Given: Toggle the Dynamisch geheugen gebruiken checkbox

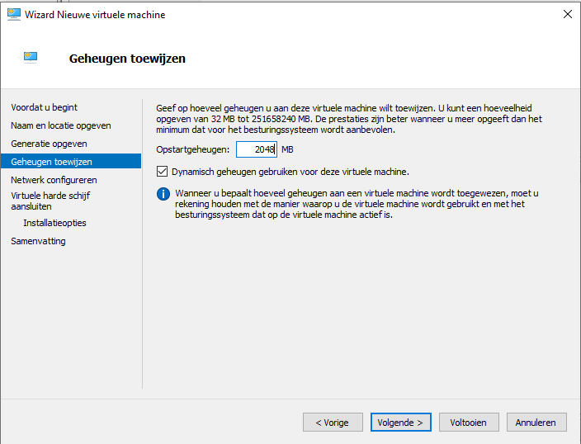Looking at the screenshot, I should point(162,171).
